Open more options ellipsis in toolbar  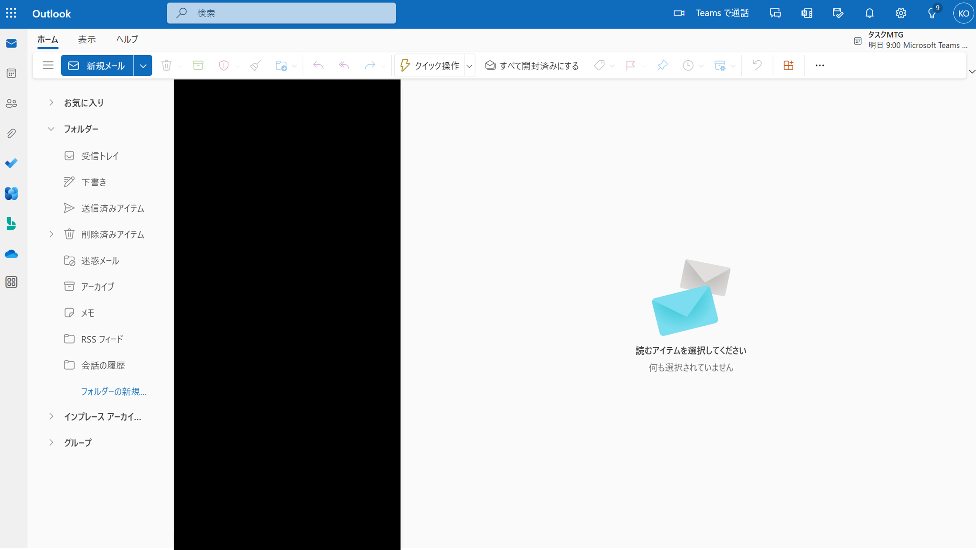pos(820,65)
